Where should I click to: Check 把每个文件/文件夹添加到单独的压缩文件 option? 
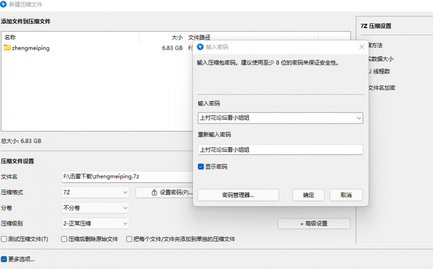tap(130, 239)
